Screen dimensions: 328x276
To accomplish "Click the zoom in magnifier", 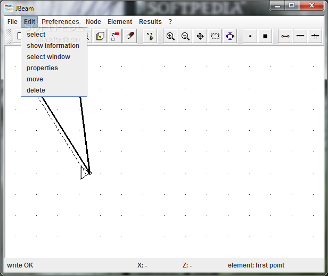I will coord(170,36).
